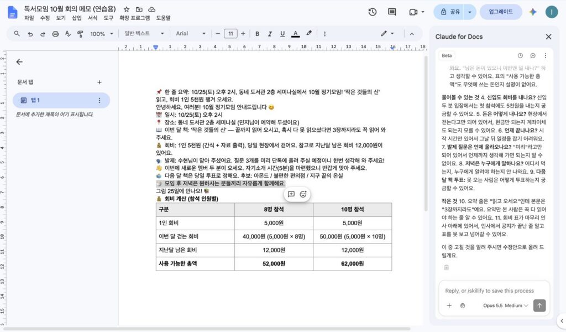Click the 업그레이드 upgrade button

[x=501, y=12]
